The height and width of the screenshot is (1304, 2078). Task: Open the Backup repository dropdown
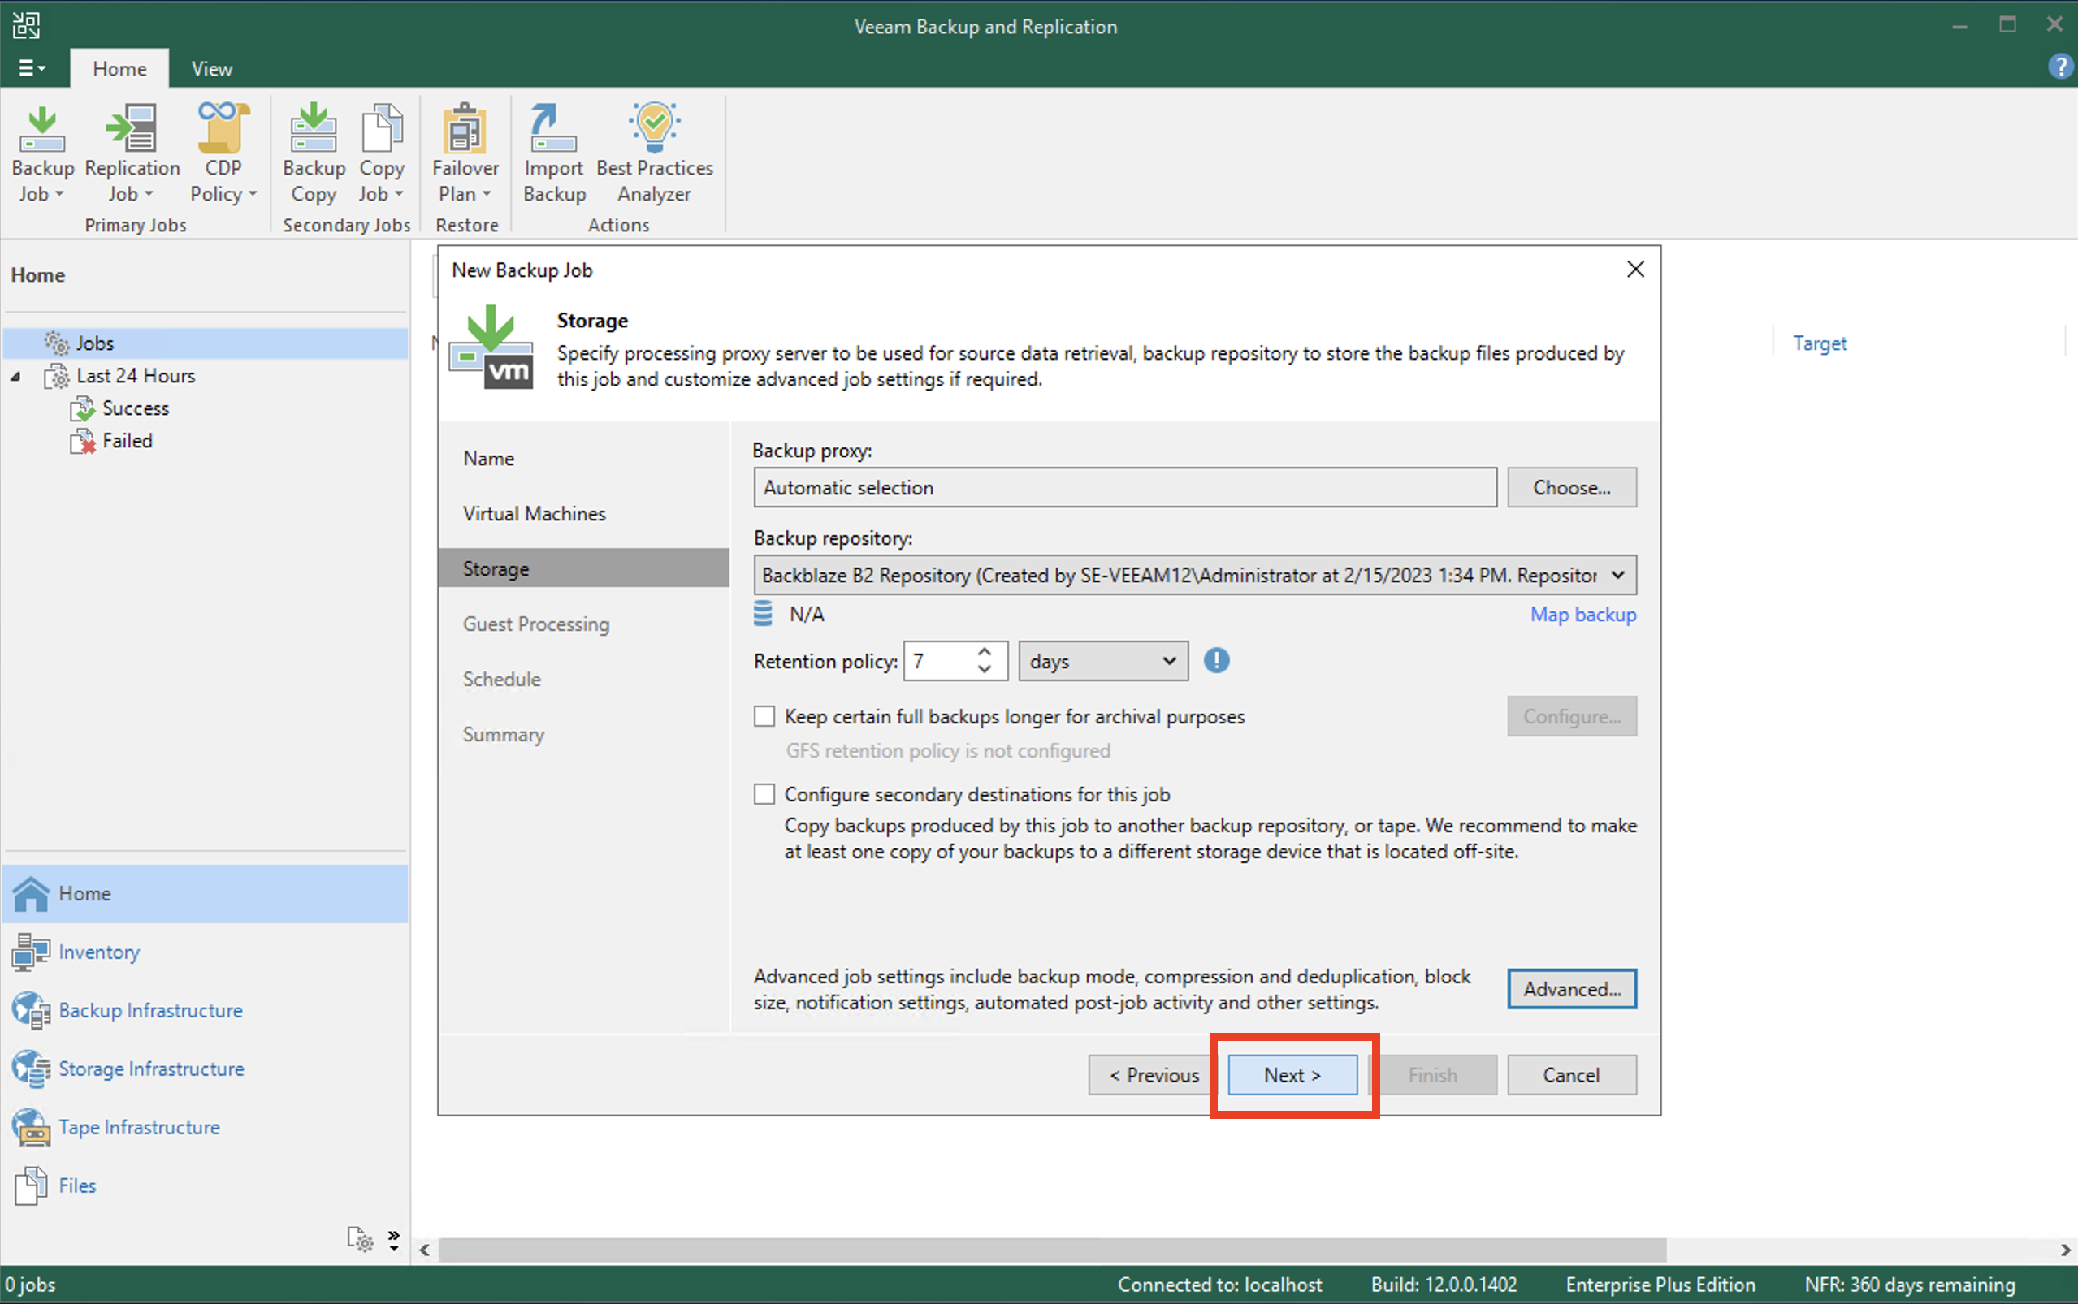[x=1195, y=575]
